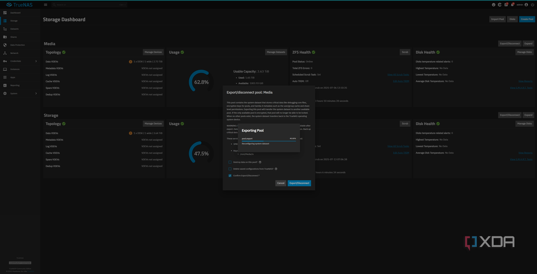Expand the System submenu chevron
The image size is (537, 274).
click(x=36, y=93)
